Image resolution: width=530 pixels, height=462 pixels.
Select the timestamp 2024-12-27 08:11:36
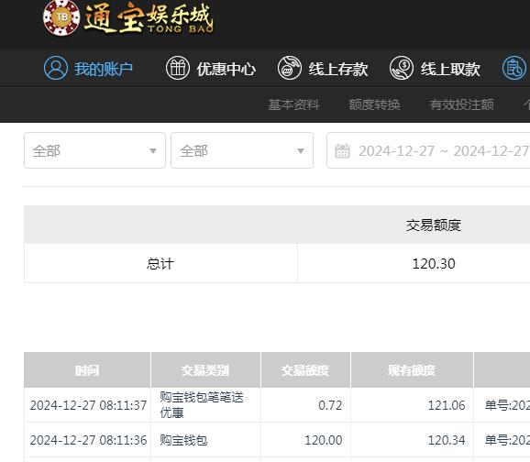[x=88, y=440]
